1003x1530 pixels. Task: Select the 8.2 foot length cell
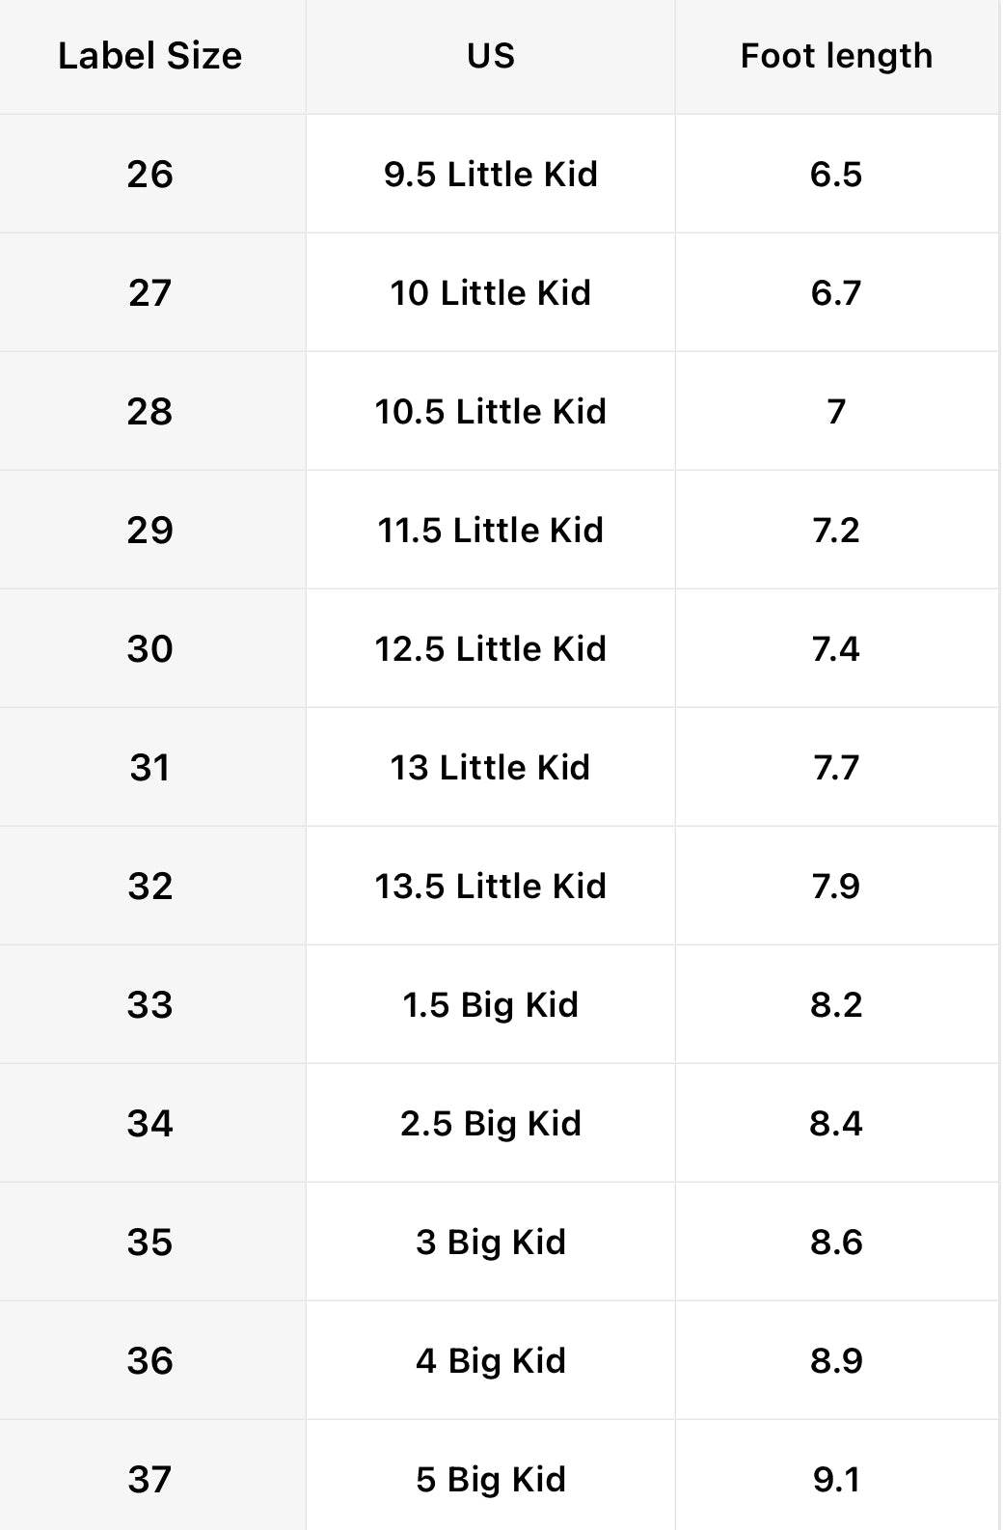pyautogui.click(x=836, y=1005)
